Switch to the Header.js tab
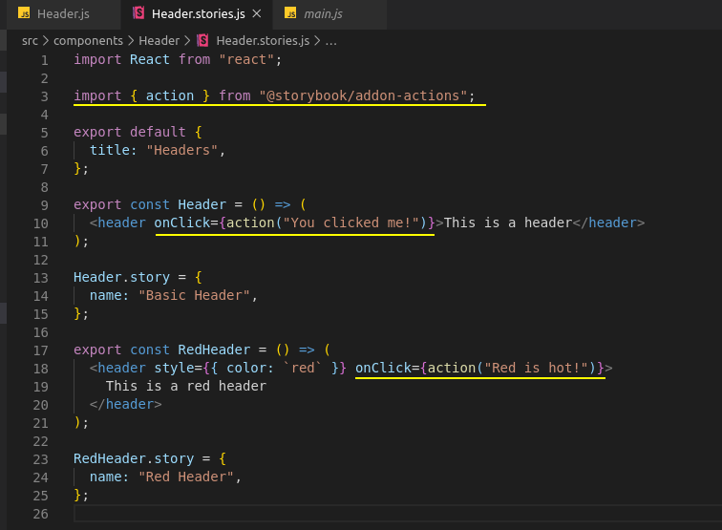Image resolution: width=722 pixels, height=530 pixels. 64,13
